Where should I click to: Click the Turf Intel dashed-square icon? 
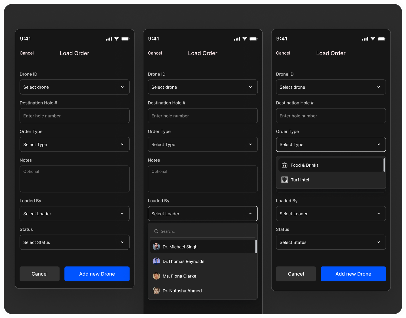(284, 180)
